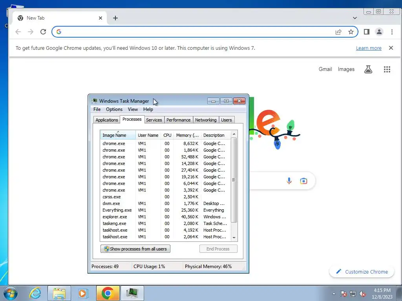Open Windows Explorer folder on taskbar
Image resolution: width=402 pixels, height=301 pixels.
[x=59, y=293]
